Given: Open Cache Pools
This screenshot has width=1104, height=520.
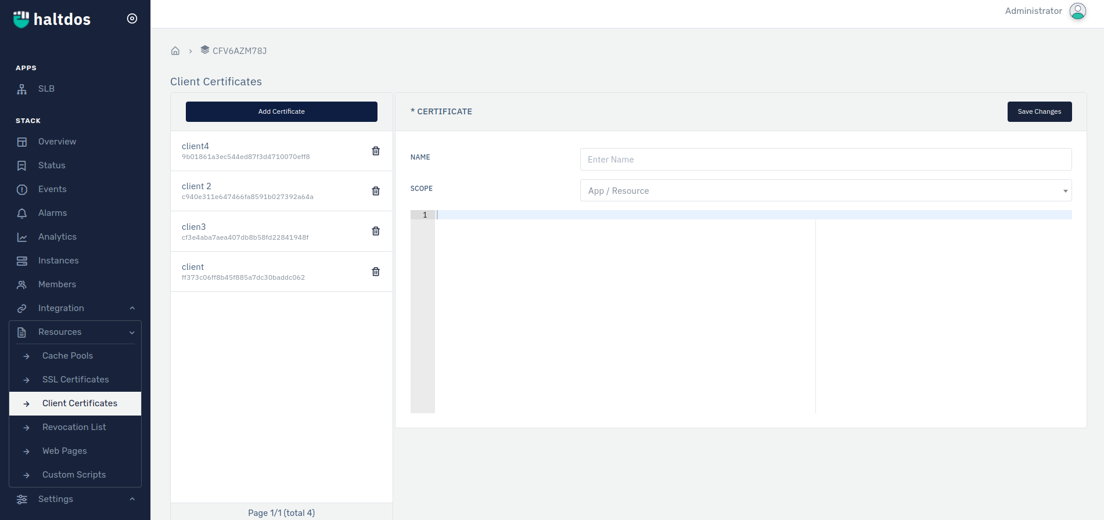Looking at the screenshot, I should (x=67, y=356).
